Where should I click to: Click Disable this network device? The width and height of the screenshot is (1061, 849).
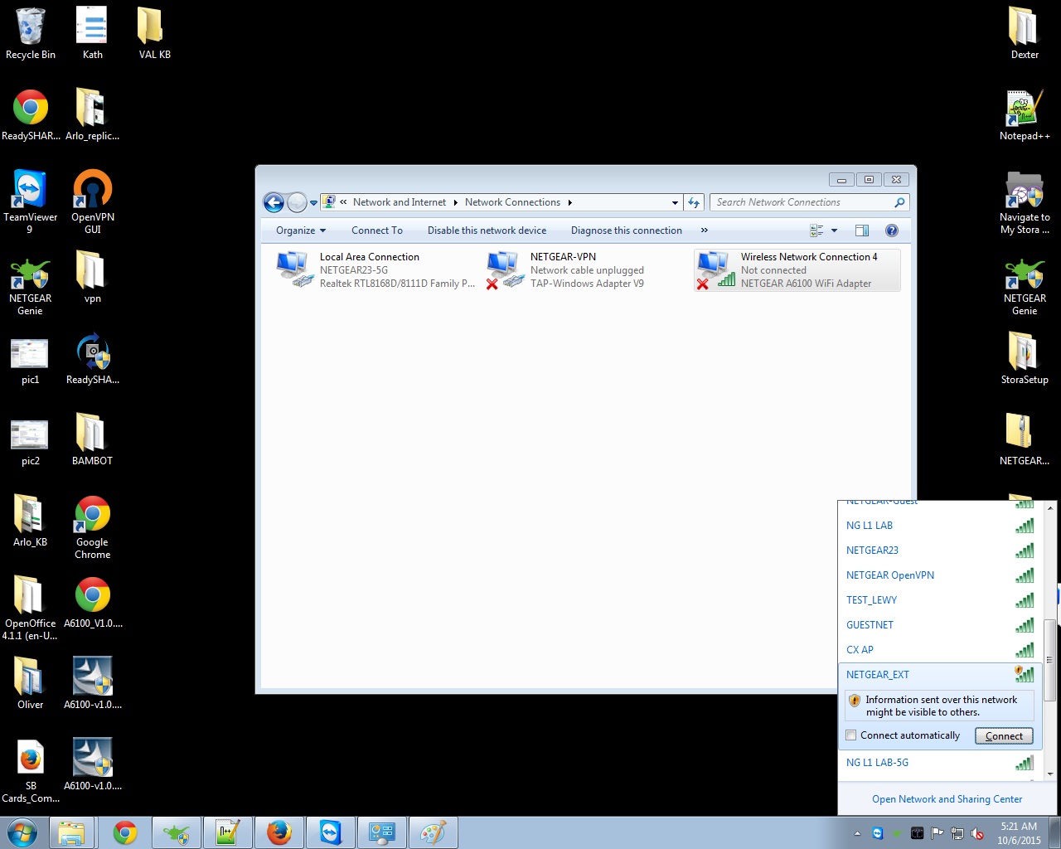[487, 230]
